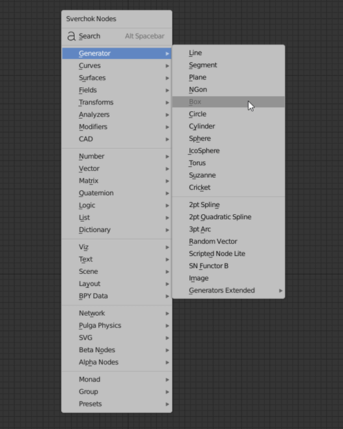Open the Surfaces category
Viewport: 343px width, 429px height.
[x=117, y=78]
